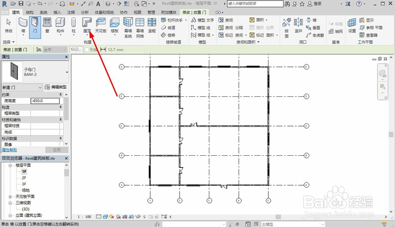Click the Set (设置) work plane tool
The width and height of the screenshot is (395, 228).
tap(352, 26)
